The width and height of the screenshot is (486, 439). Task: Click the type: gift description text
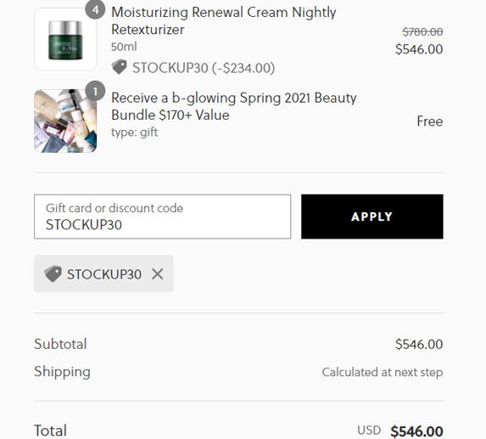(x=135, y=132)
